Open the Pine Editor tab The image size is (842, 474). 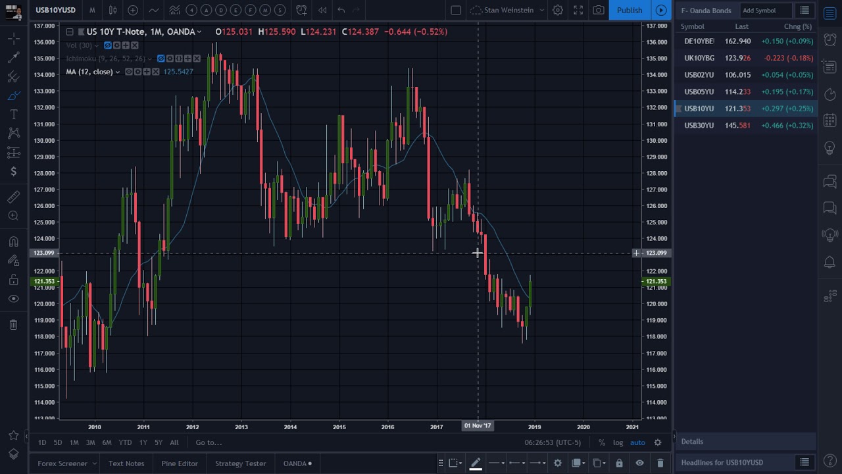coord(180,463)
